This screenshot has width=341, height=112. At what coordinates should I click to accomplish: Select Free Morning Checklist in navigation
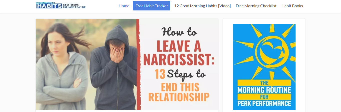256,6
